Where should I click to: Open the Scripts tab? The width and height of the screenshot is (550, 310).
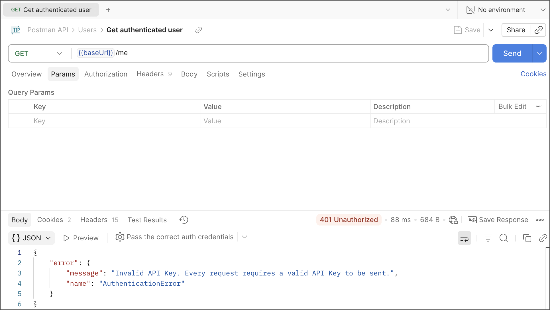218,74
